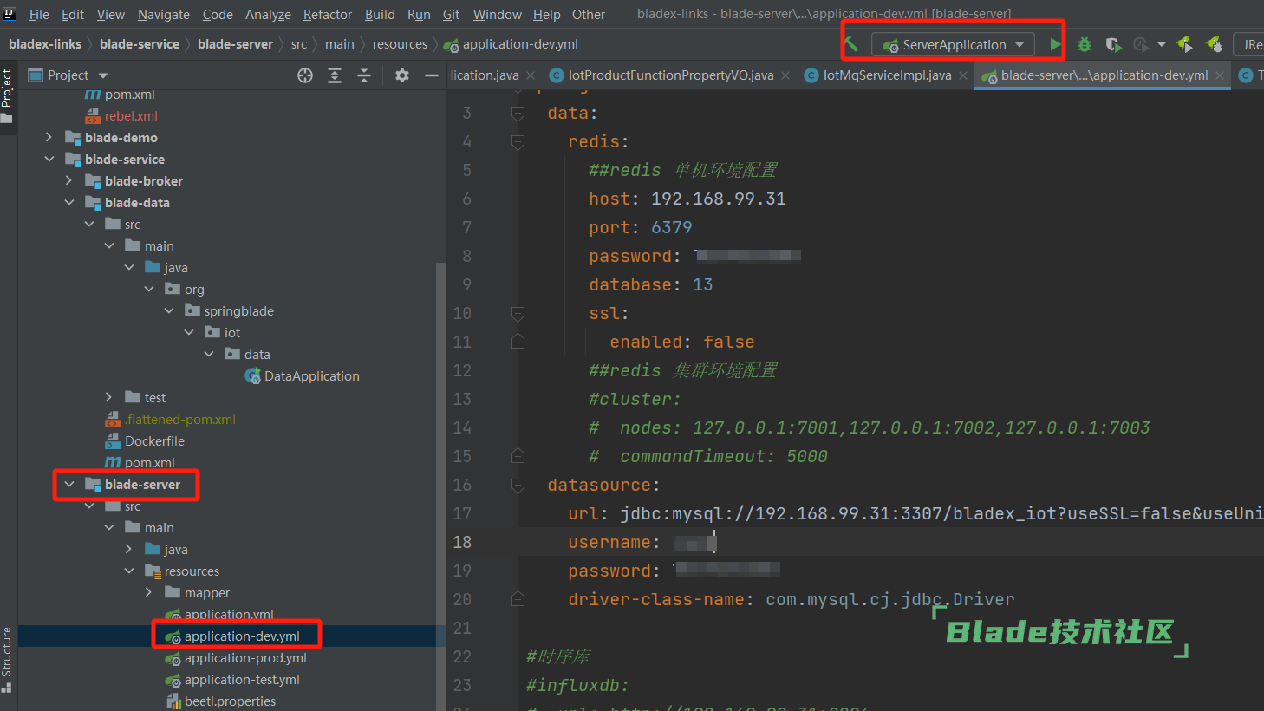Open the Git menu
Image resolution: width=1264 pixels, height=711 pixels.
point(451,15)
